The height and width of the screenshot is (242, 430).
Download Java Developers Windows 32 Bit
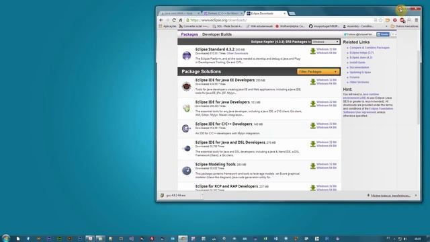pos(327,102)
